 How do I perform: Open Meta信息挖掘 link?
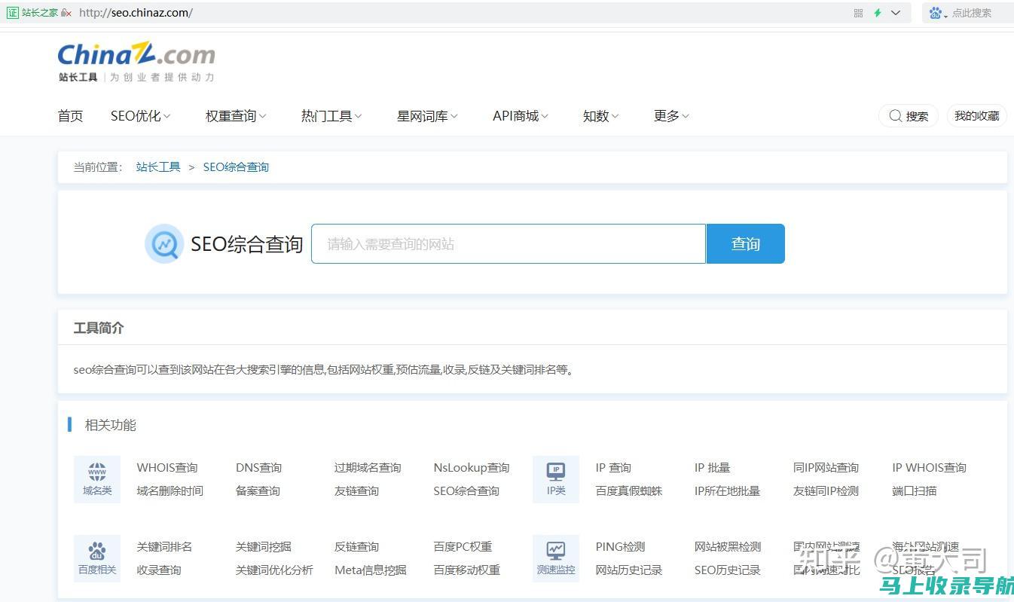pos(371,570)
